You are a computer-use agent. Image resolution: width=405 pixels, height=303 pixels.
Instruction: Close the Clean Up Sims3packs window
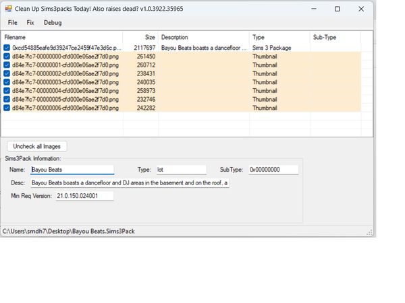tap(361, 9)
